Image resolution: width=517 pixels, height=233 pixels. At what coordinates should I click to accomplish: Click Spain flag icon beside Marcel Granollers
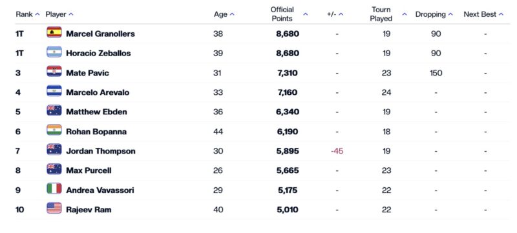point(54,32)
